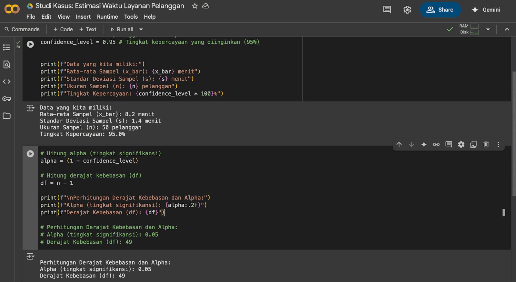Open the RAM/Disk resources dropdown arrow
The width and height of the screenshot is (516, 282).
click(488, 29)
